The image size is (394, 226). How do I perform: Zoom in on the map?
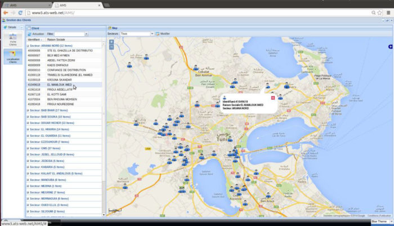[111, 42]
